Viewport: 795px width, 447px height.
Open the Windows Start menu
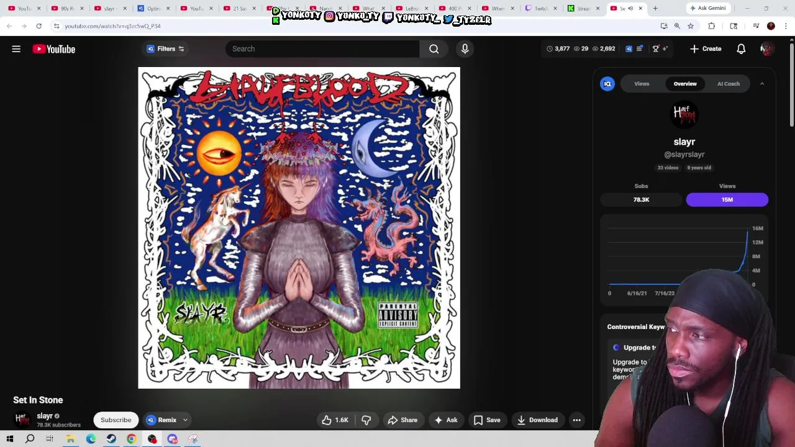(9, 439)
